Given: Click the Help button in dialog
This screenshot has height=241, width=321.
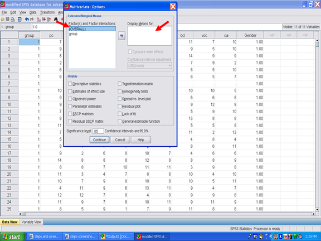Looking at the screenshot, I should click(x=141, y=140).
